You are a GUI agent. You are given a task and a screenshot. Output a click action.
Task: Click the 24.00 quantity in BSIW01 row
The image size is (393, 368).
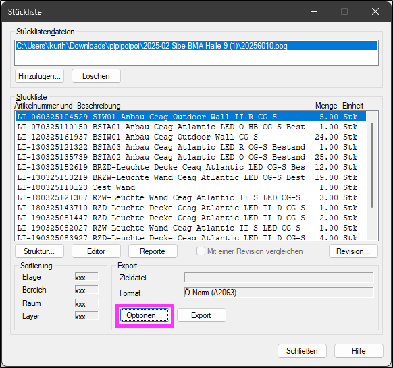326,137
